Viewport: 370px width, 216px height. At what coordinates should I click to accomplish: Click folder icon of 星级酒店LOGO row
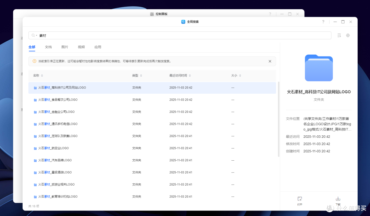click(x=35, y=173)
